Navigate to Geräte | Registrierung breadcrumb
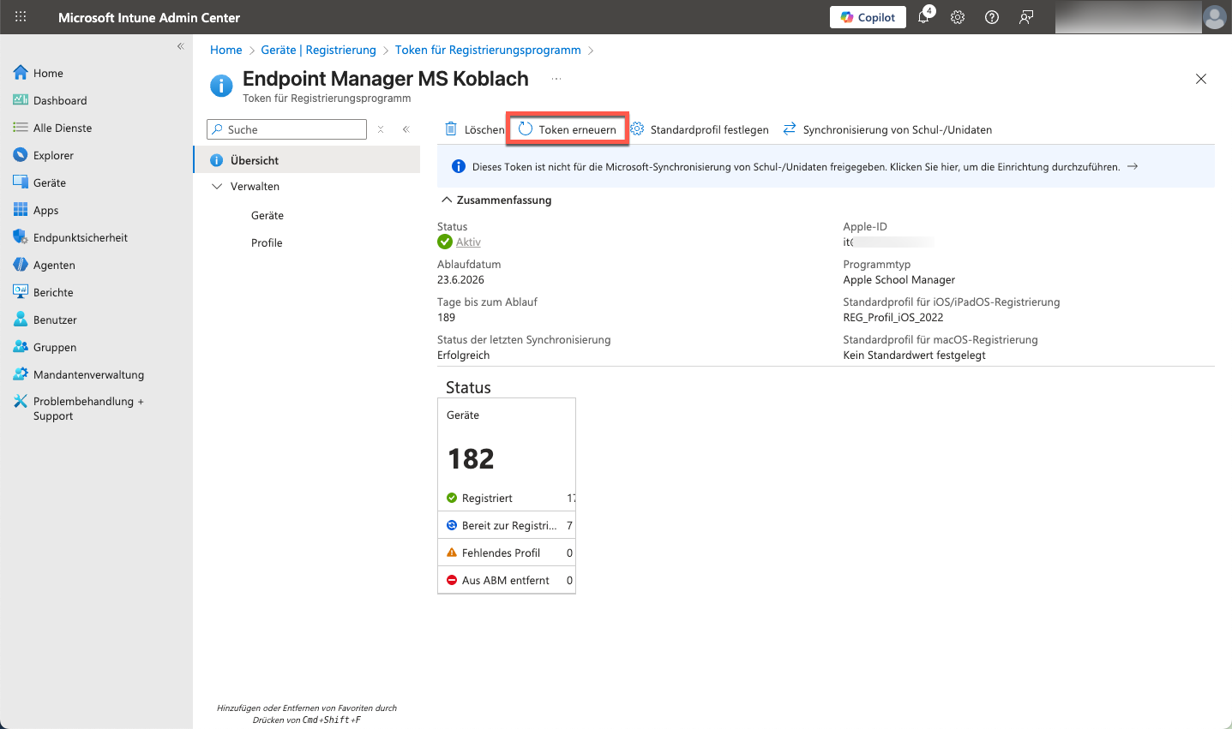The image size is (1232, 729). pos(318,50)
